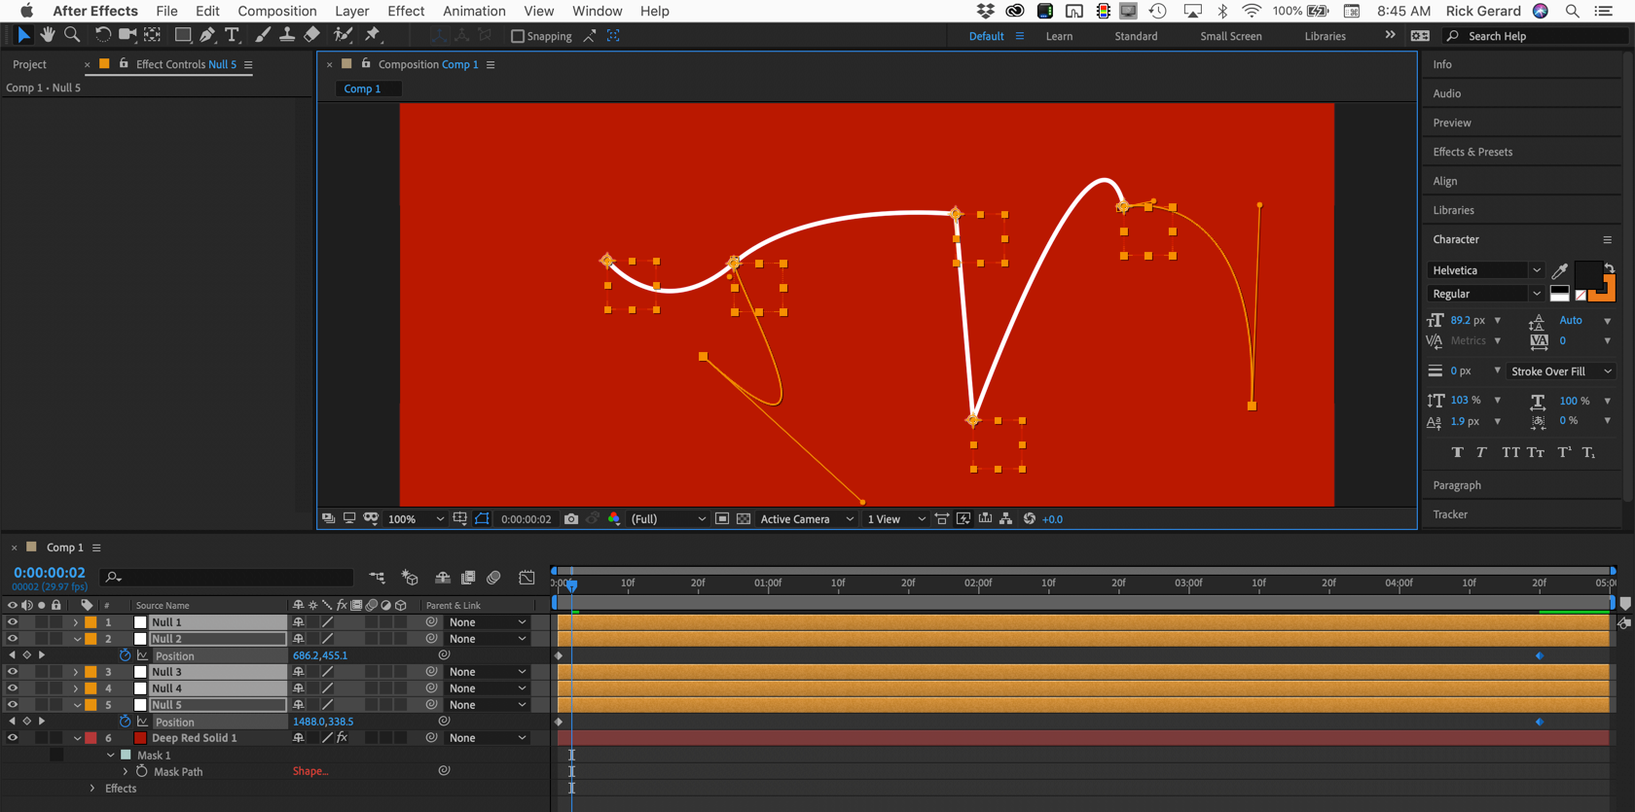Open the Active Camera view dropdown

807,519
